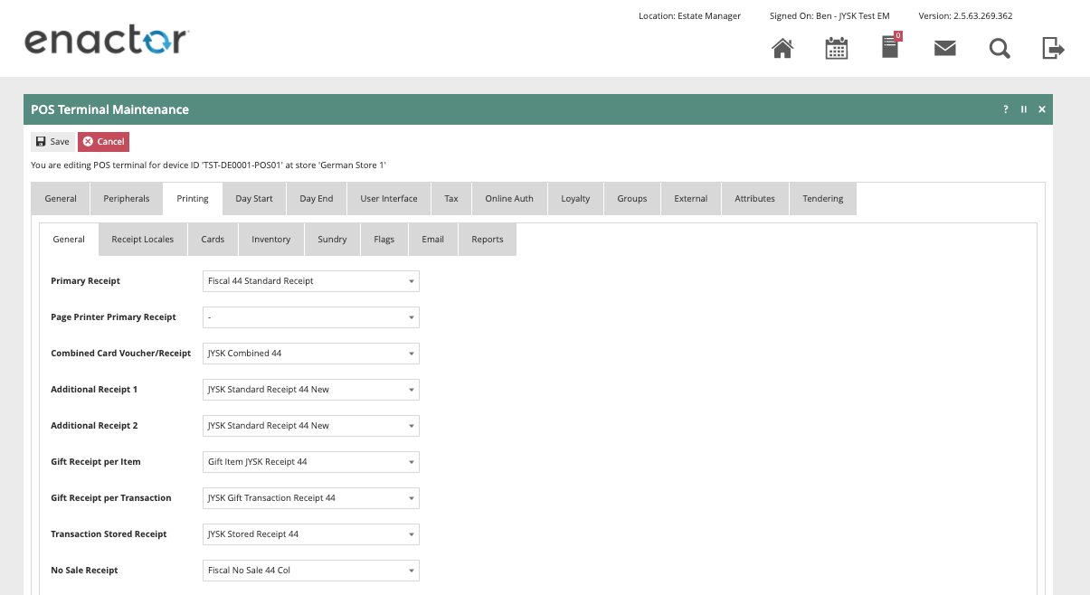Switch to the Flags sub-tab
Viewport: 1090px width, 595px height.
click(x=384, y=240)
